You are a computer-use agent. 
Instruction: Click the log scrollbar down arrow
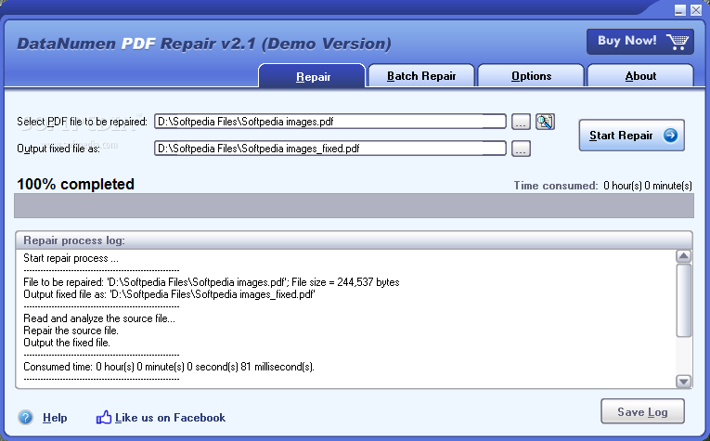tap(683, 382)
